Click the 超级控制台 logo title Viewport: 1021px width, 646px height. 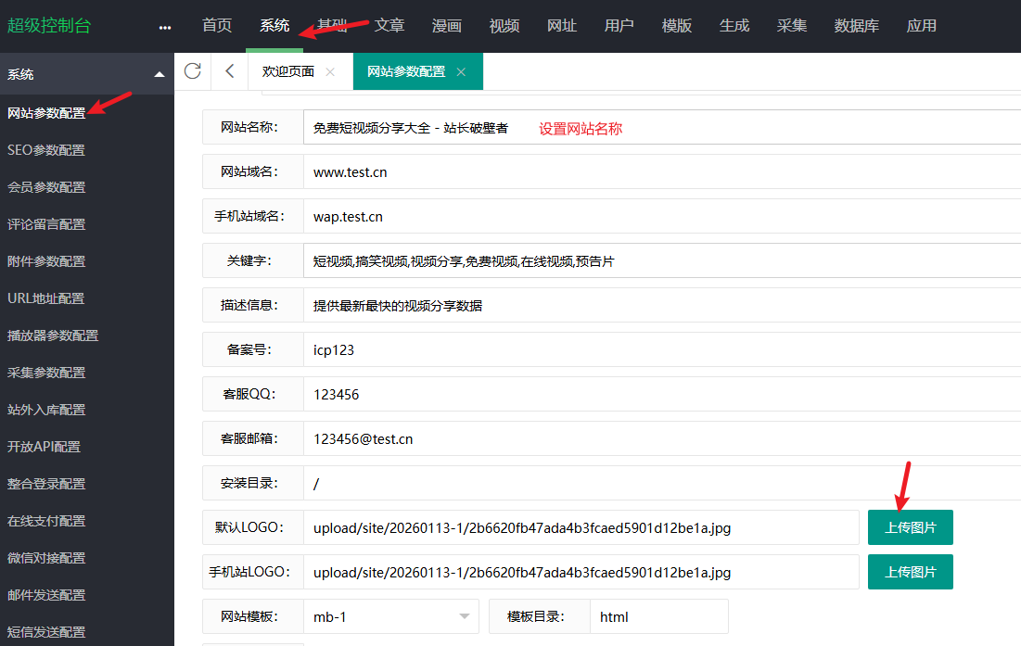point(49,26)
